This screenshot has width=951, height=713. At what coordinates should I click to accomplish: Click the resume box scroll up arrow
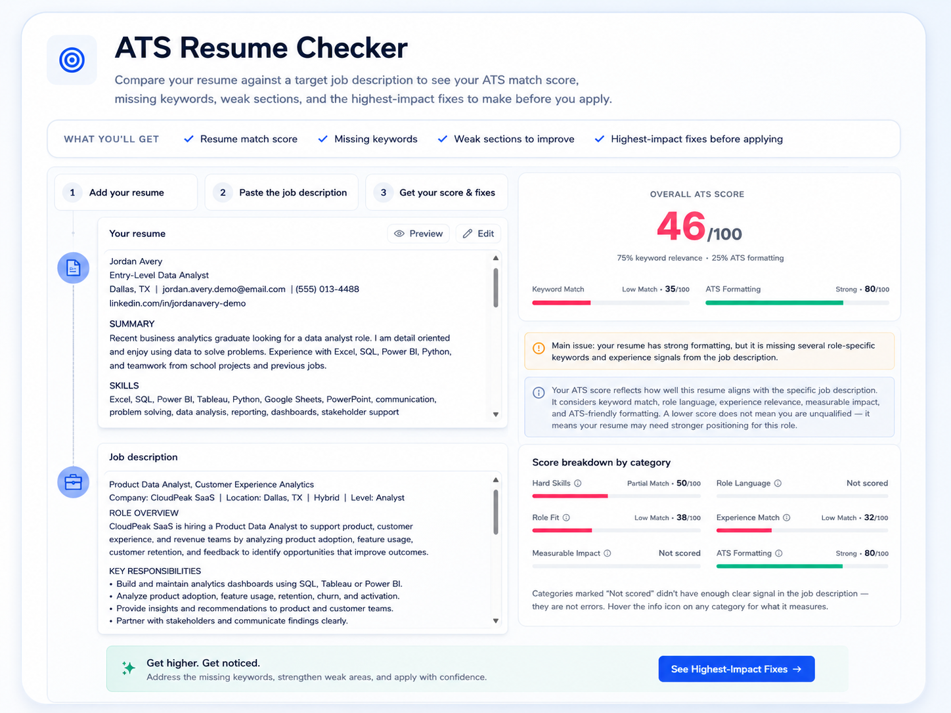(x=496, y=258)
